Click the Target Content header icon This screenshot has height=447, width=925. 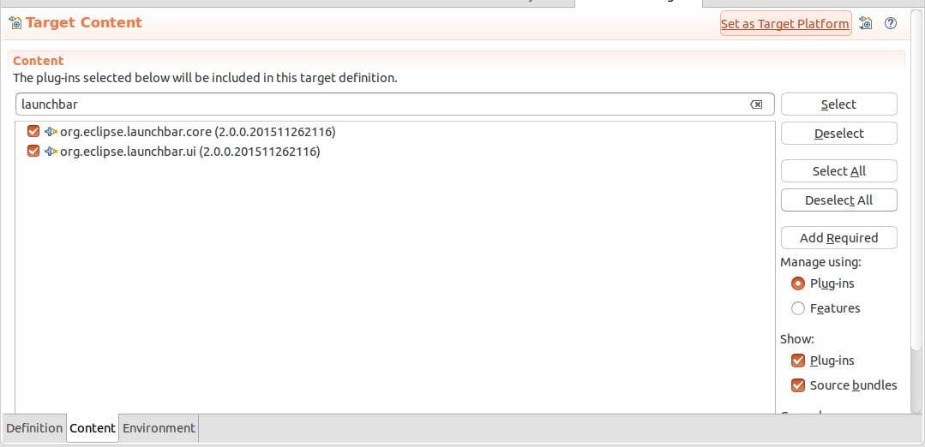(16, 24)
